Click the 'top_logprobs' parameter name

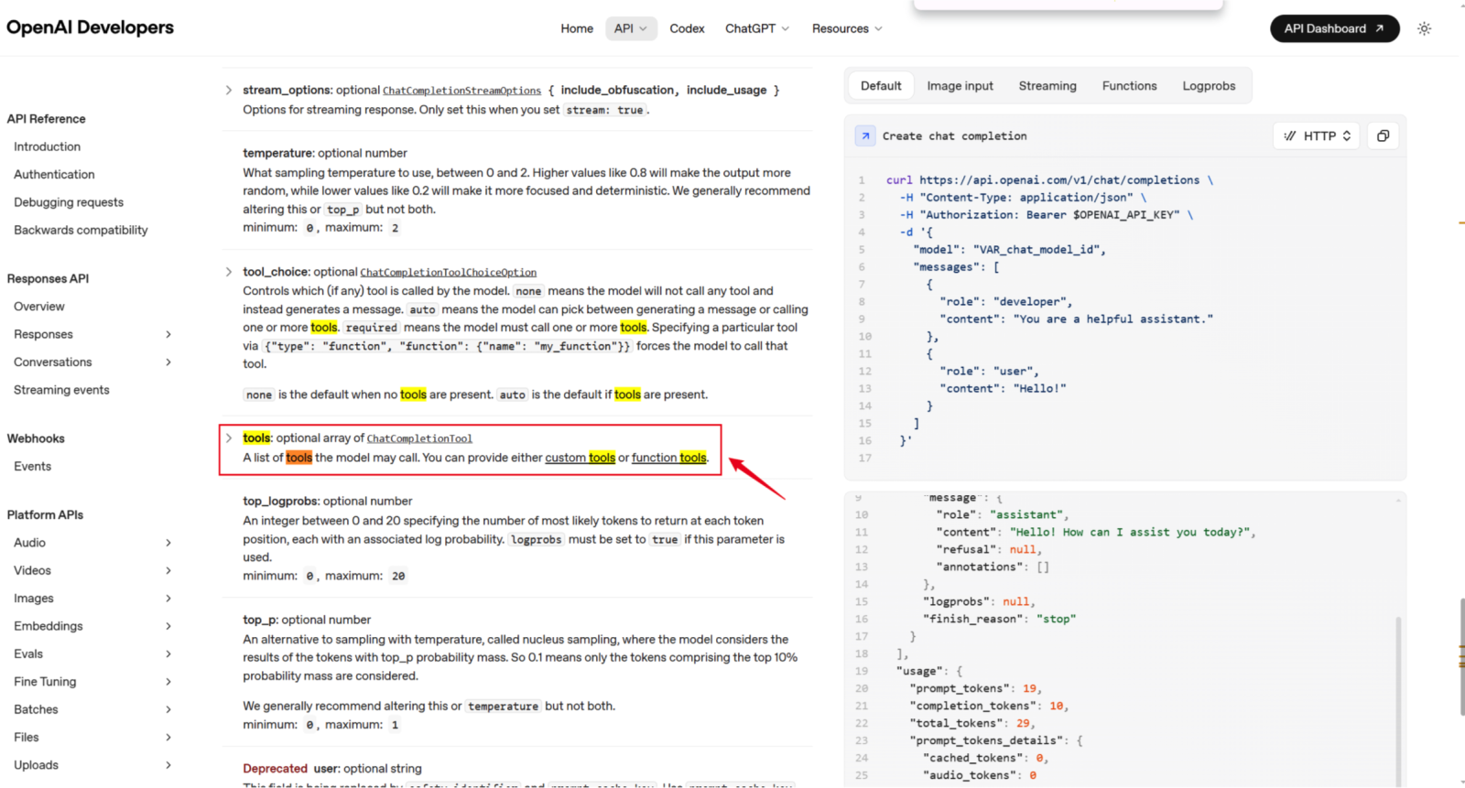pyautogui.click(x=280, y=501)
